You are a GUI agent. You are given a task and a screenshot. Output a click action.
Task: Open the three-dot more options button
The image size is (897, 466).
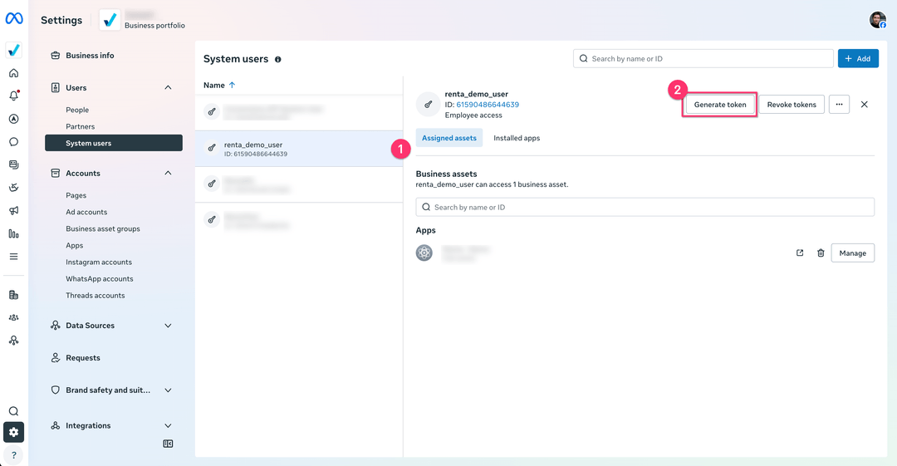click(839, 104)
